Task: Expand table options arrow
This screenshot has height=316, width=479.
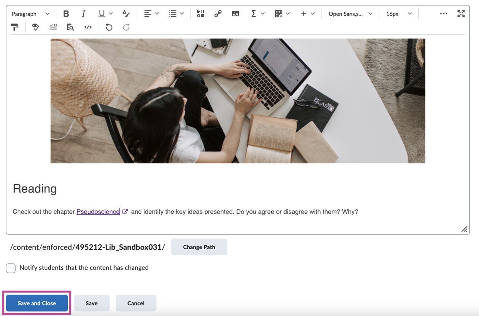Action: coord(288,14)
